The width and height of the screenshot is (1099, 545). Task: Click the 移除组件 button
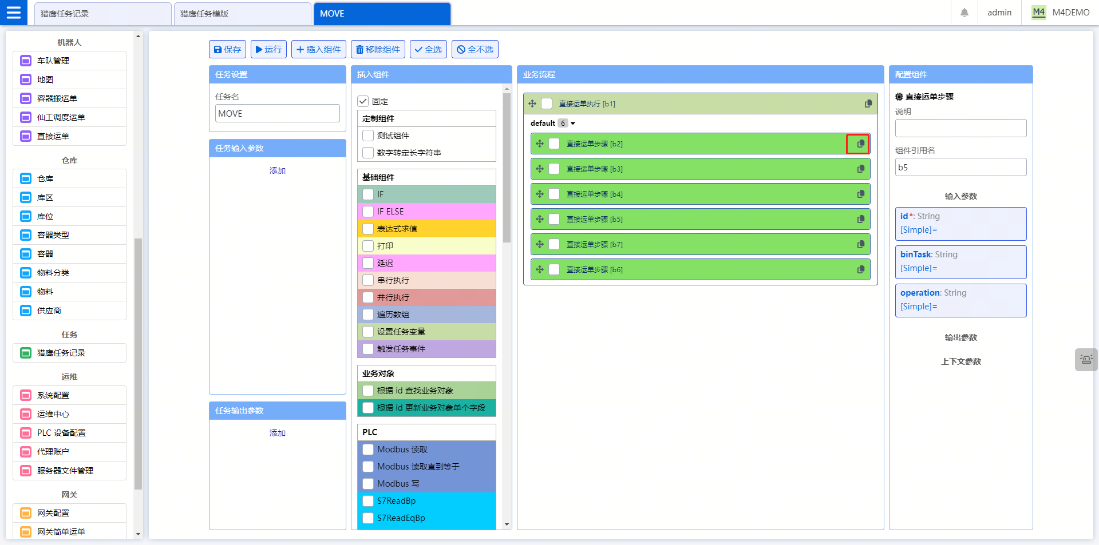tap(378, 49)
